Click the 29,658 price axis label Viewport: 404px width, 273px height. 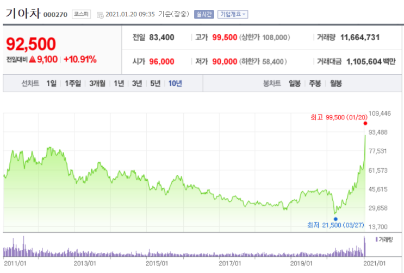[x=378, y=208]
